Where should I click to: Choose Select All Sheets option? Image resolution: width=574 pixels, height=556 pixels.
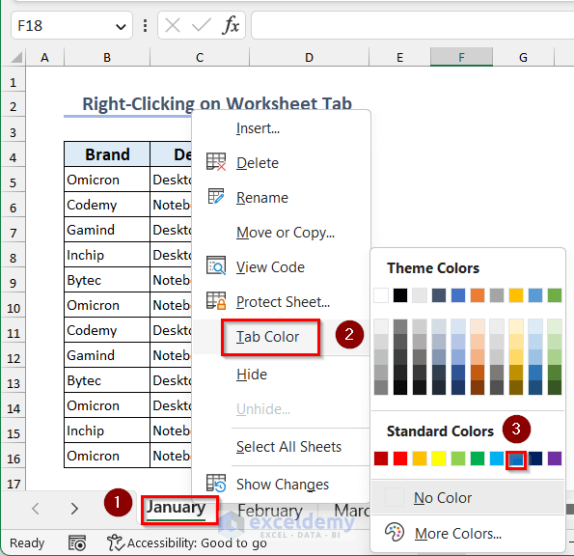(288, 447)
